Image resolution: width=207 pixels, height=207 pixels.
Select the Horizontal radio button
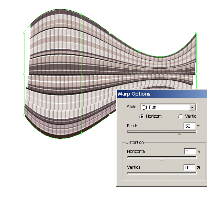[142, 117]
